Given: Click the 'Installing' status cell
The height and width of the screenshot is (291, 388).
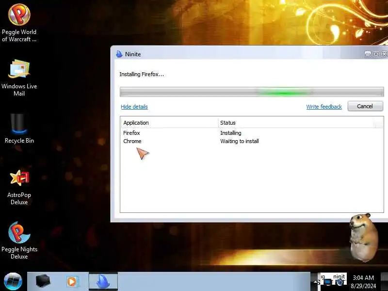Looking at the screenshot, I should pos(231,133).
